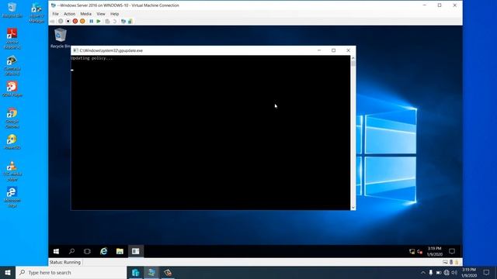The height and width of the screenshot is (279, 497).
Task: Click the battery icon in the host tray
Action: coord(439,272)
